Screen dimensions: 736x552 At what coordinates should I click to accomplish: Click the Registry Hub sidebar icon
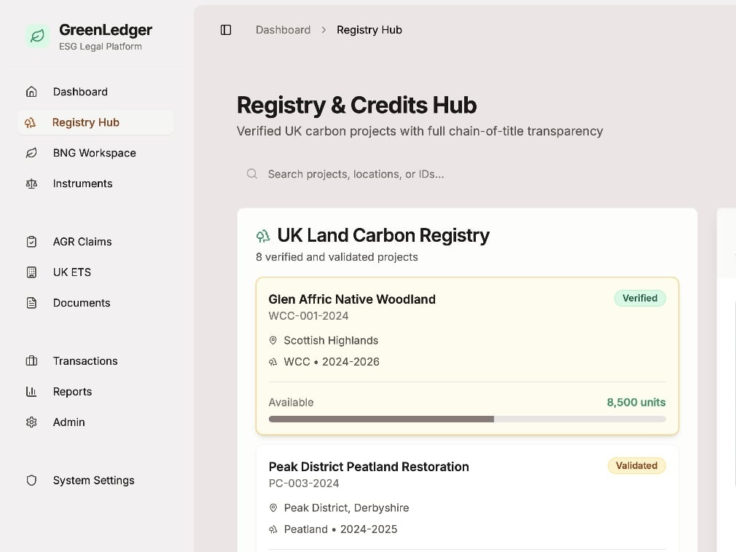tap(31, 122)
